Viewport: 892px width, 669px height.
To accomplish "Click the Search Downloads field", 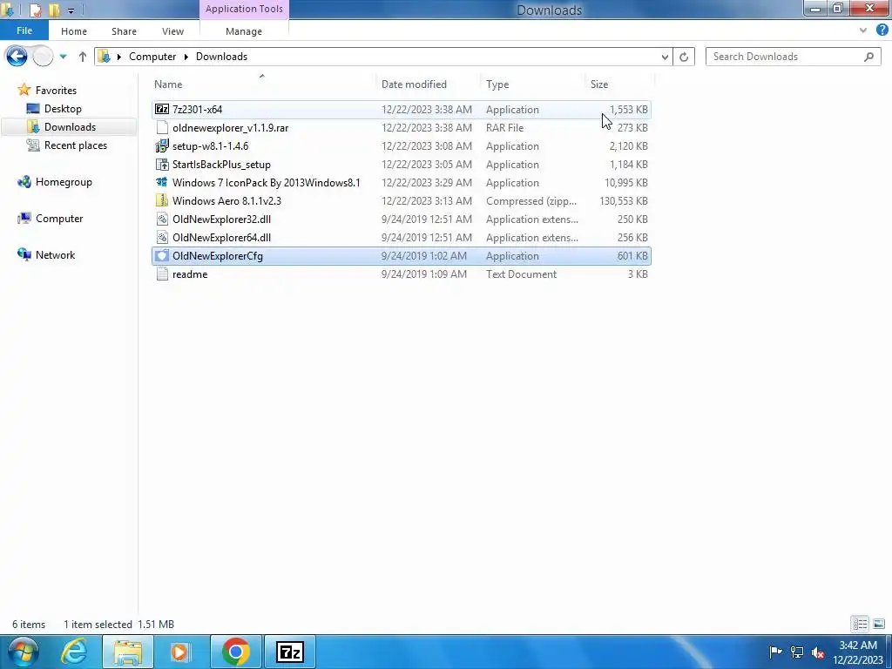I will (x=793, y=57).
